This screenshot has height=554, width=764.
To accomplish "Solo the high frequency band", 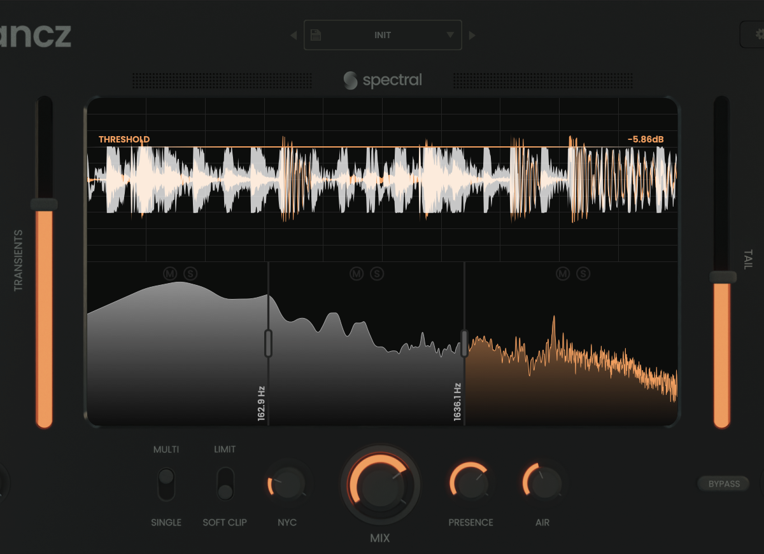I will (x=583, y=274).
